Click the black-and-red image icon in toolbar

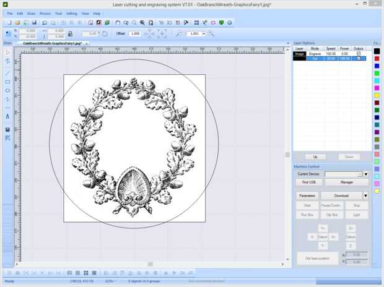pyautogui.click(x=98, y=23)
